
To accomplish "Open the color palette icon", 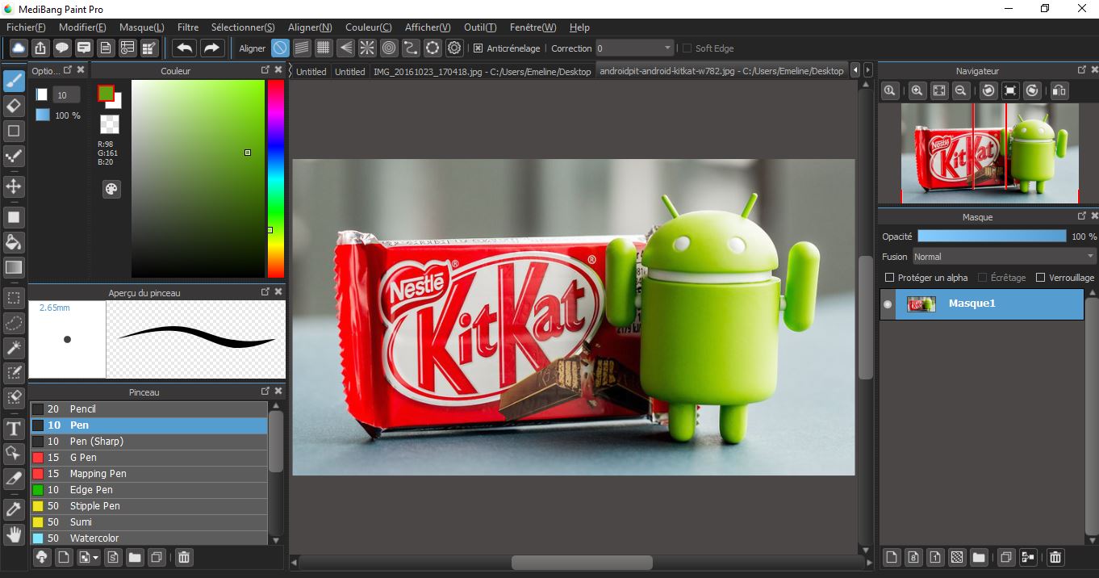I will point(111,189).
